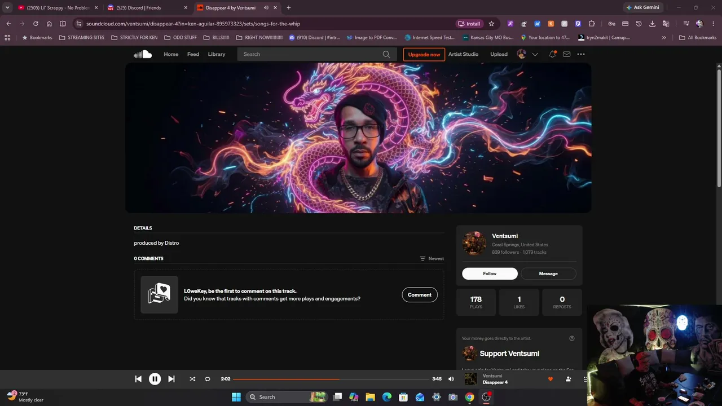Go back to the previous page
722x406 pixels.
click(x=8, y=24)
